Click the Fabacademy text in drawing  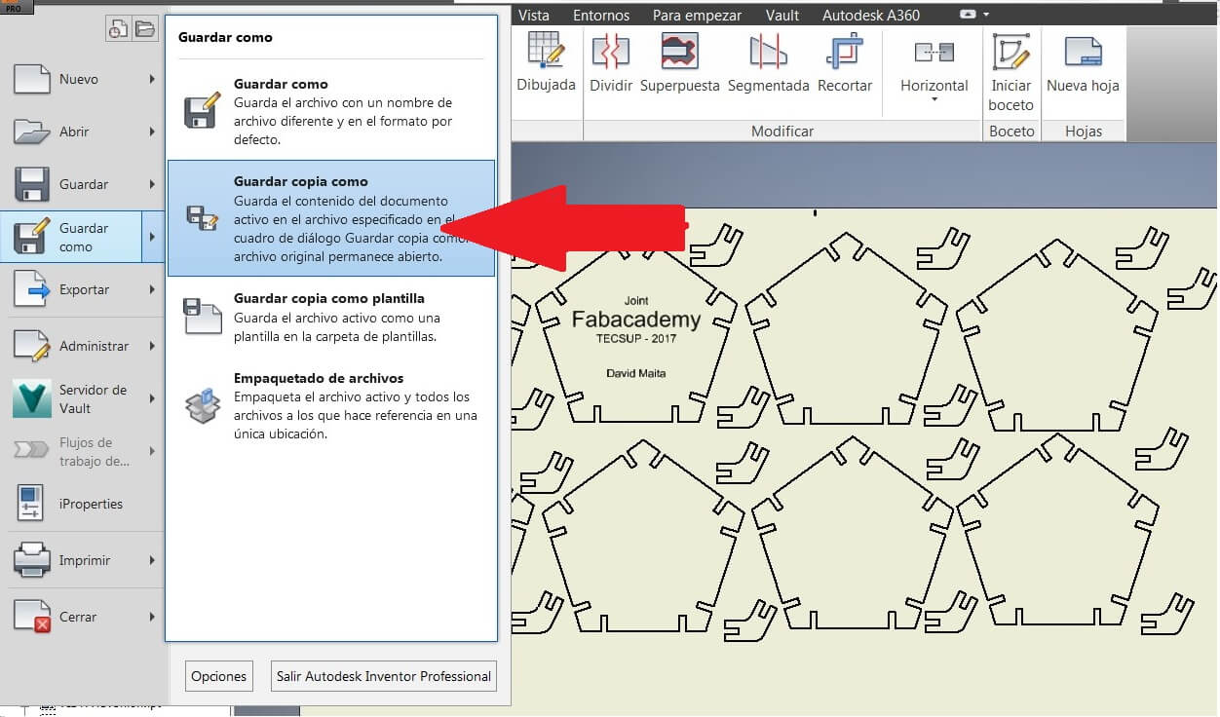pyautogui.click(x=636, y=320)
